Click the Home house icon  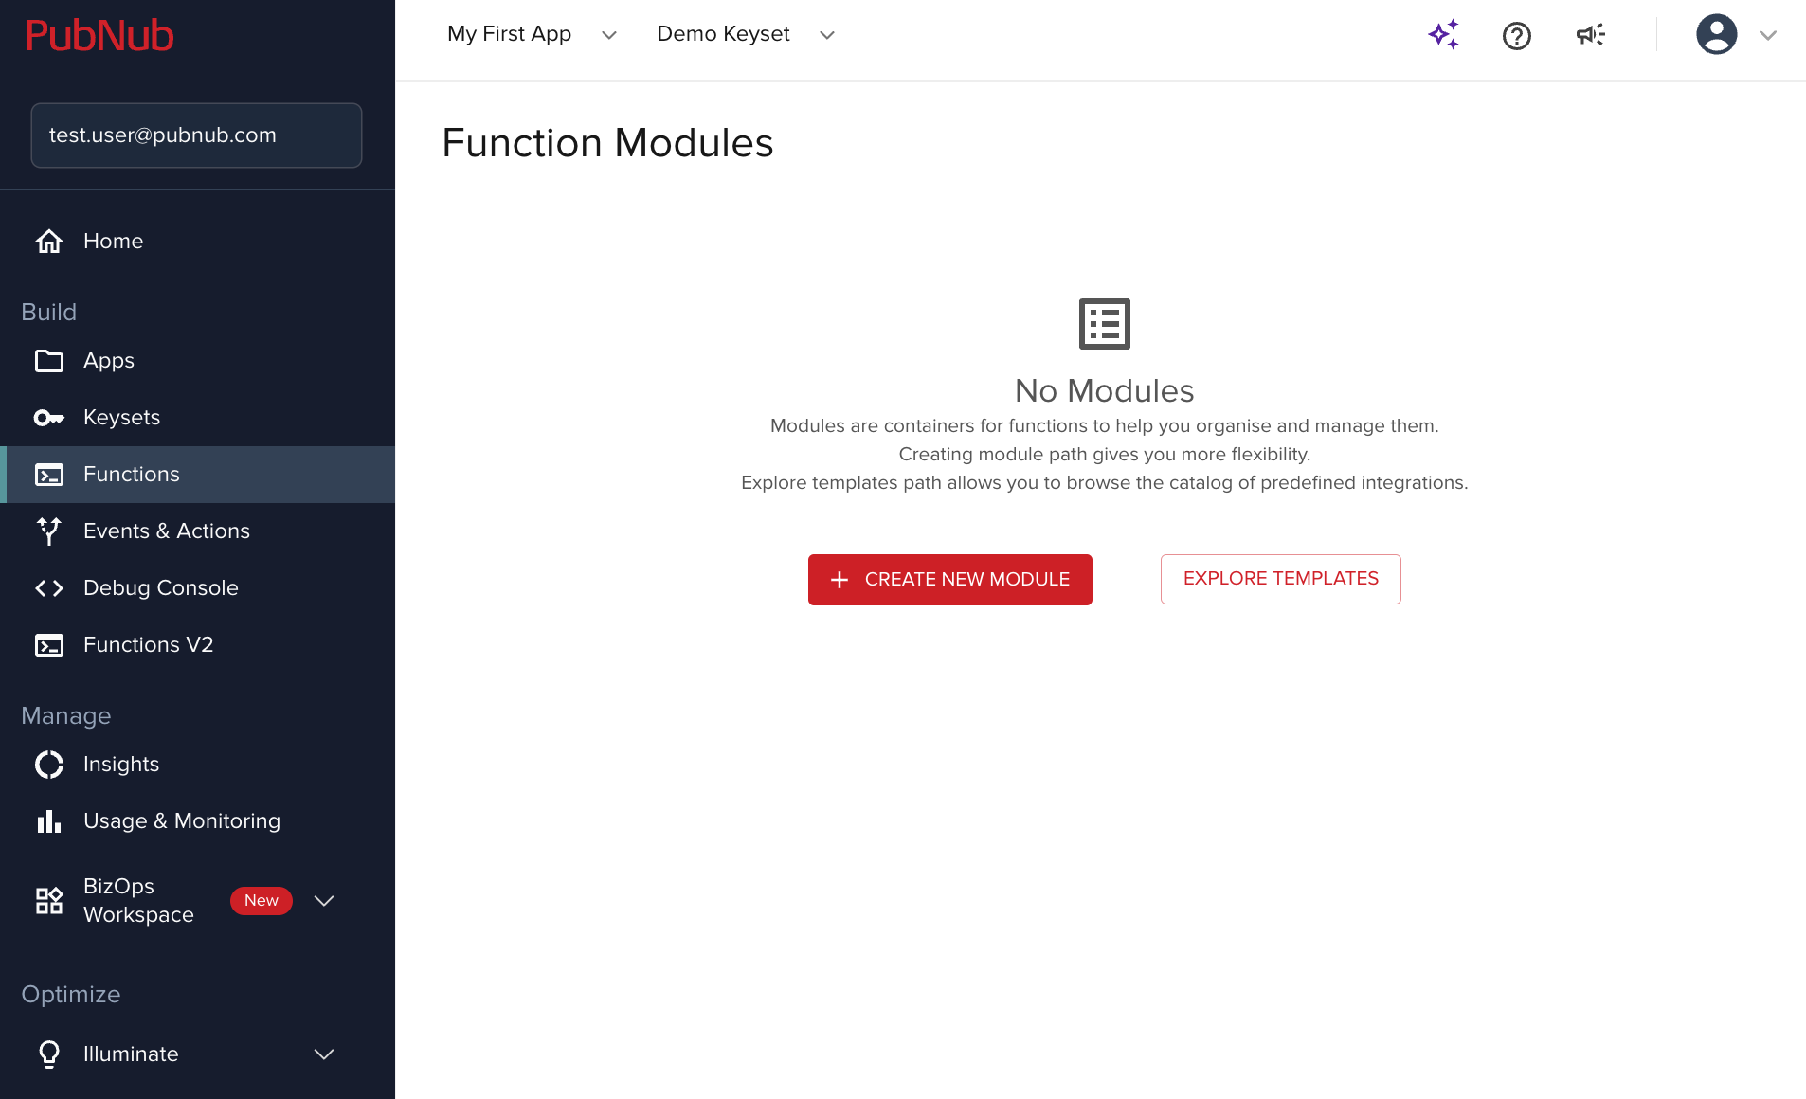click(x=49, y=242)
